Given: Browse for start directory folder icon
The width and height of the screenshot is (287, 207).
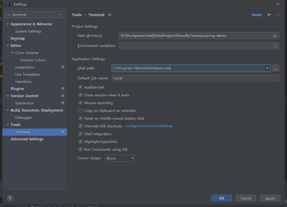Looking at the screenshot, I should pyautogui.click(x=275, y=36).
